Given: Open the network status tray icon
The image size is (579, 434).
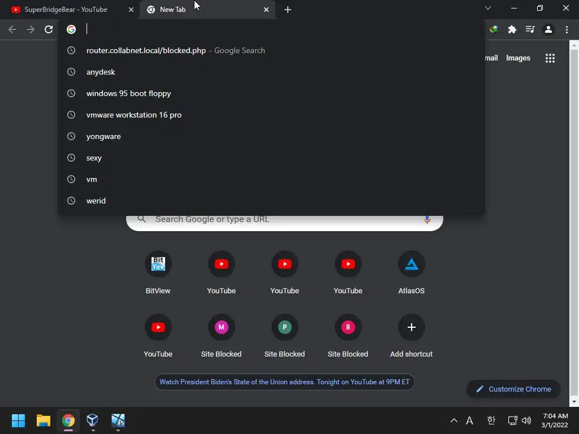Looking at the screenshot, I should click(512, 420).
